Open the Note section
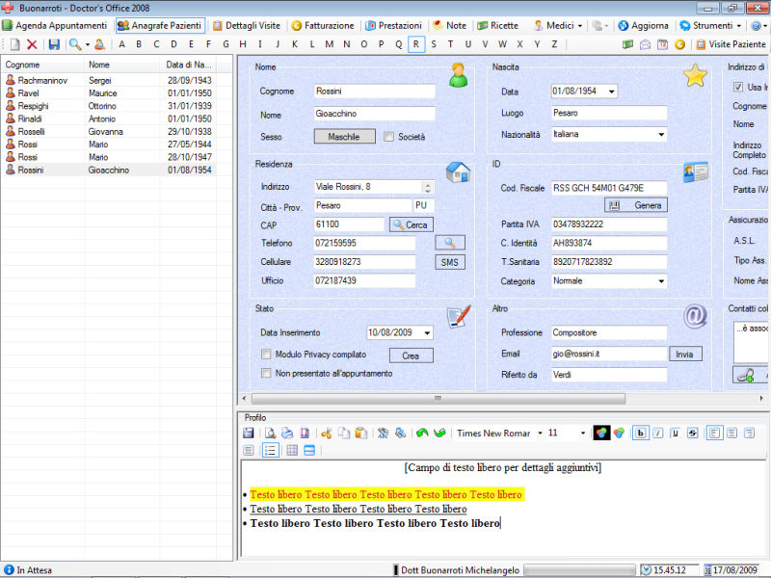This screenshot has width=771, height=578. coord(450,26)
